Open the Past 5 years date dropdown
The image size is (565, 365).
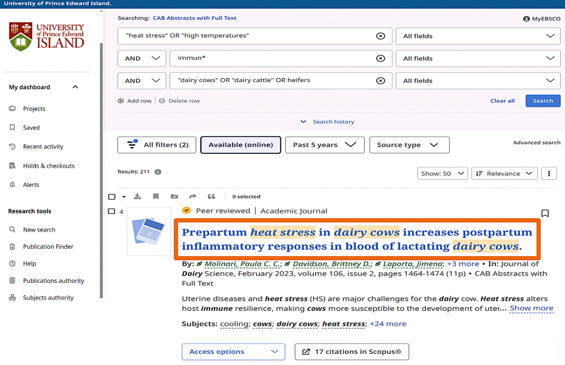tap(324, 145)
